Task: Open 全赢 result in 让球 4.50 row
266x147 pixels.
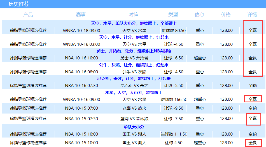Action: pyautogui.click(x=253, y=143)
